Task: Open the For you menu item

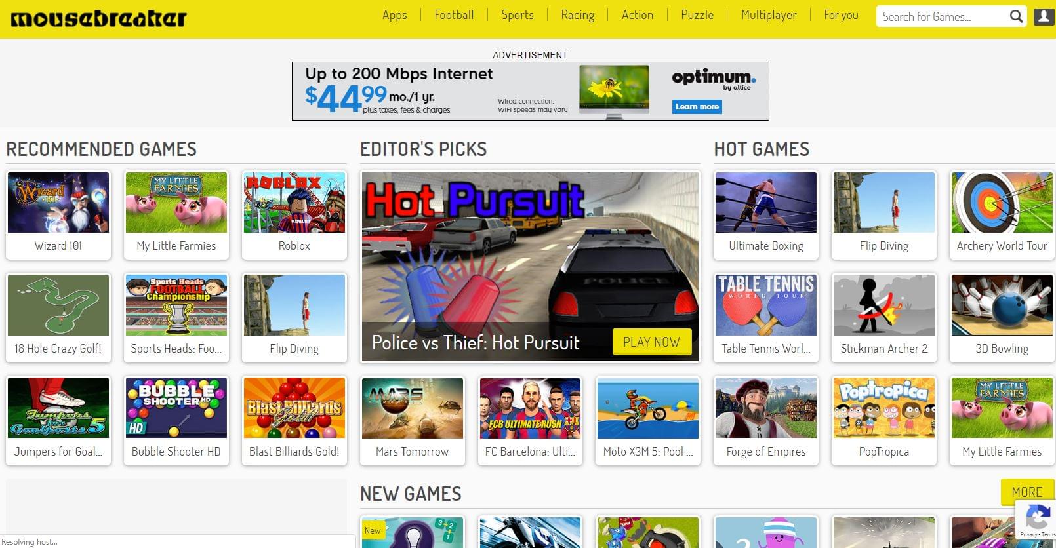Action: pos(841,15)
